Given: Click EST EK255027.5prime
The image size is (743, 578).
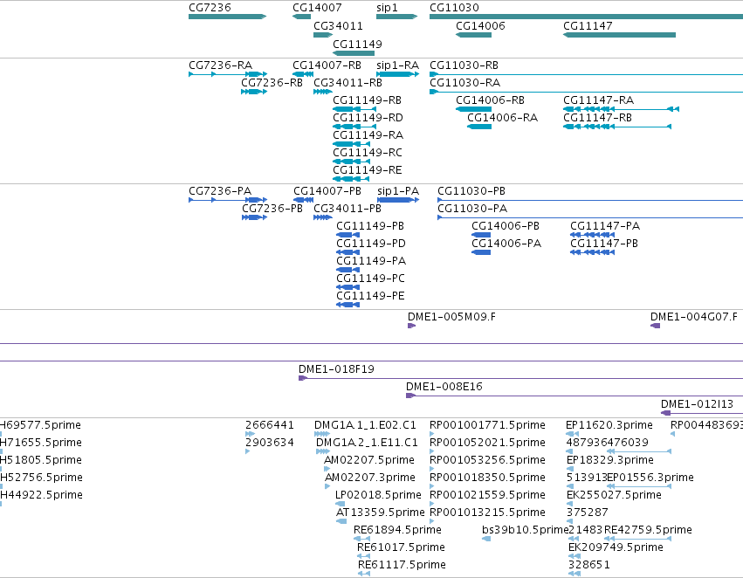Looking at the screenshot, I should pyautogui.click(x=614, y=494).
